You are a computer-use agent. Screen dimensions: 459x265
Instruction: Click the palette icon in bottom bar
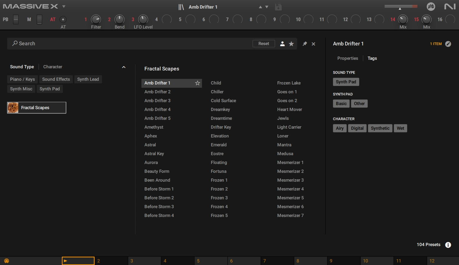point(6,261)
